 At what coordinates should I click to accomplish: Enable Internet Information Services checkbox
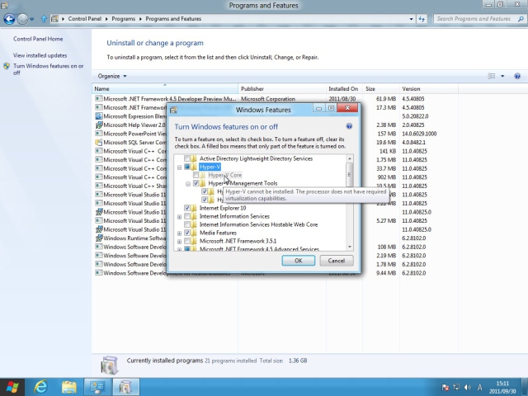tap(187, 216)
